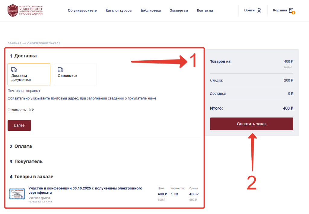
Task: Go to Библиотека page
Action: [151, 11]
